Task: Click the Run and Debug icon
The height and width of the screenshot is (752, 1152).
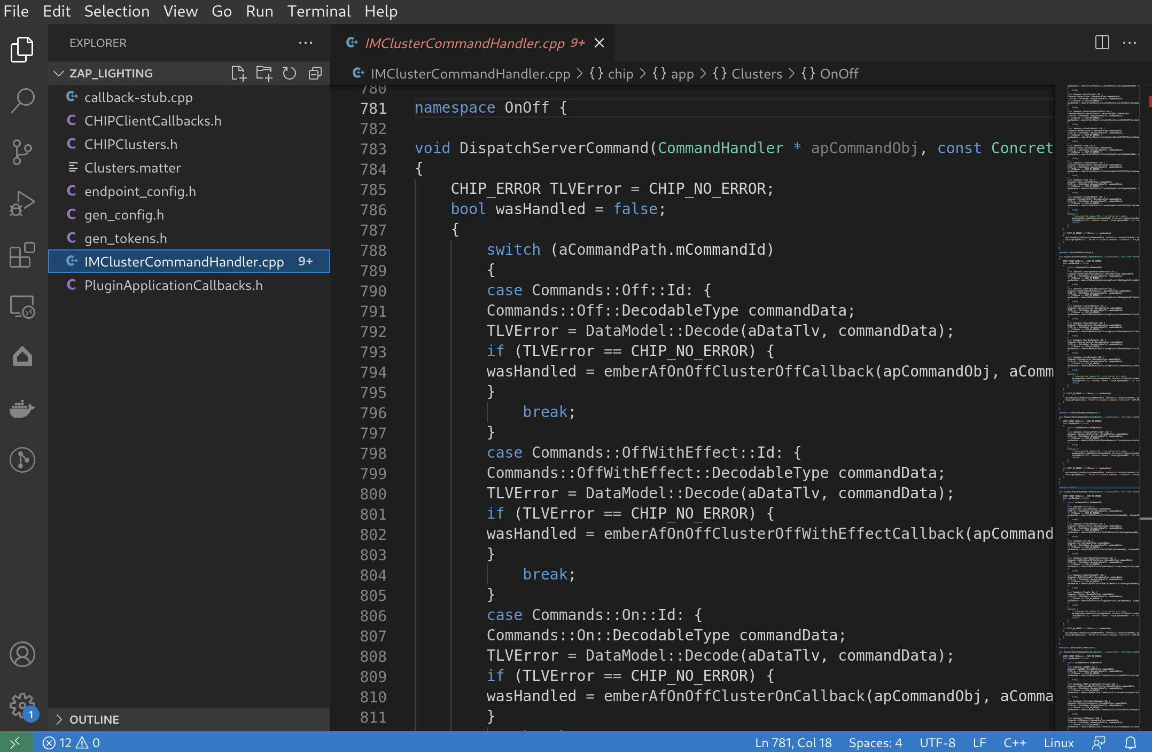Action: pos(22,203)
